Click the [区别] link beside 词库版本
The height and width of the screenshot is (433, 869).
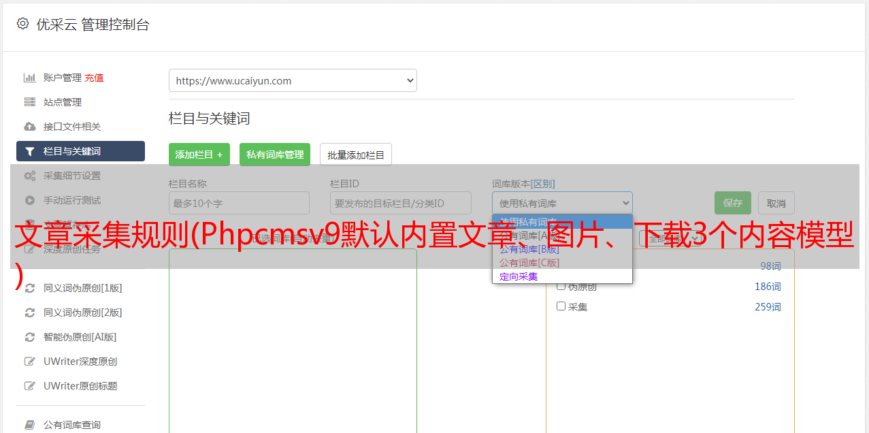[544, 184]
